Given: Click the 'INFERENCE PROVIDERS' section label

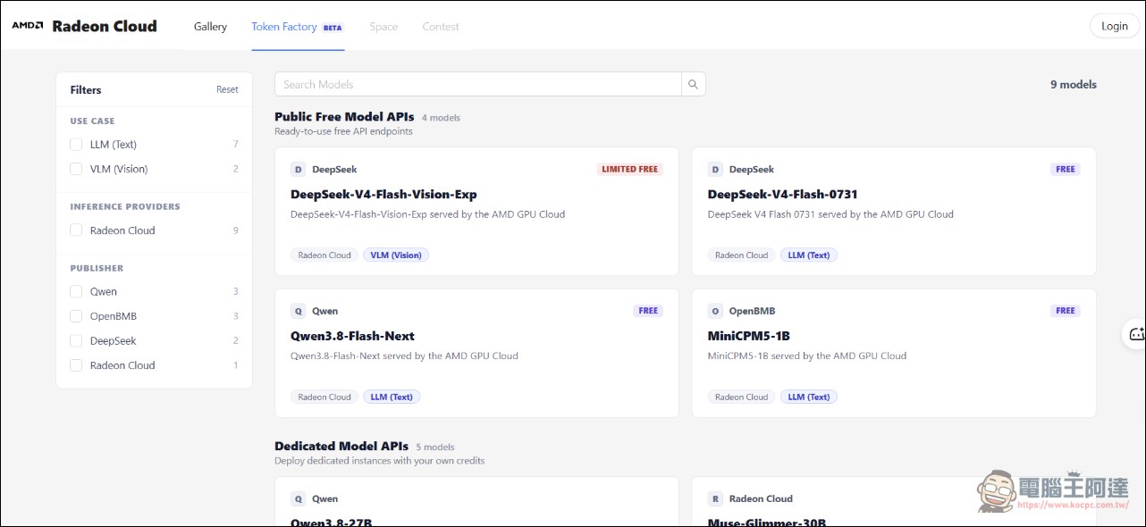Looking at the screenshot, I should [125, 206].
